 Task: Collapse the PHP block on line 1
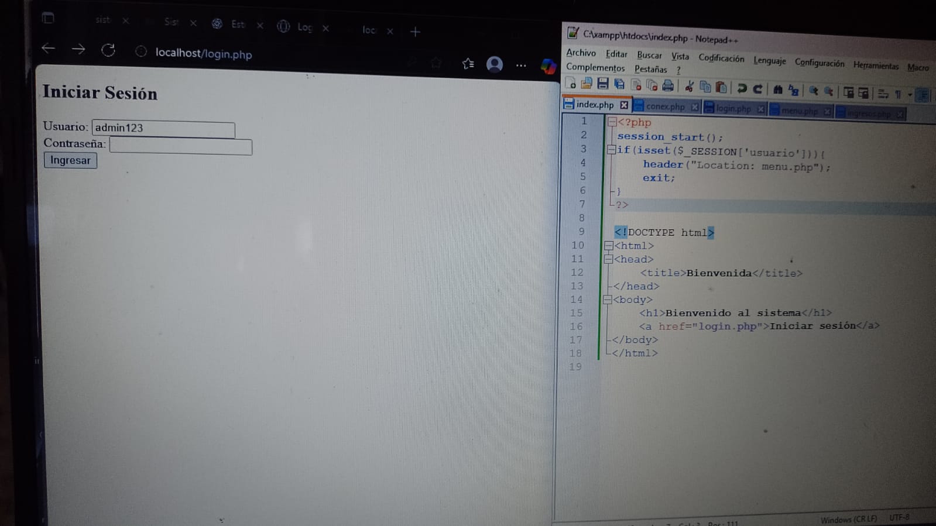pyautogui.click(x=612, y=122)
